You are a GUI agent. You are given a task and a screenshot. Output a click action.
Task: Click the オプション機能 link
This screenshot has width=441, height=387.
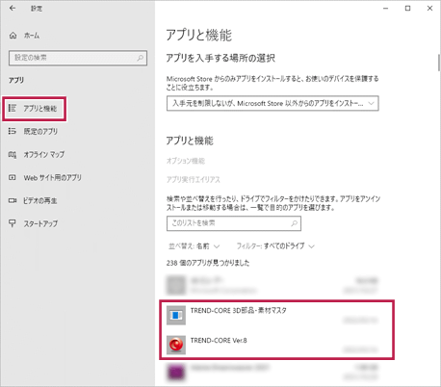pos(186,161)
